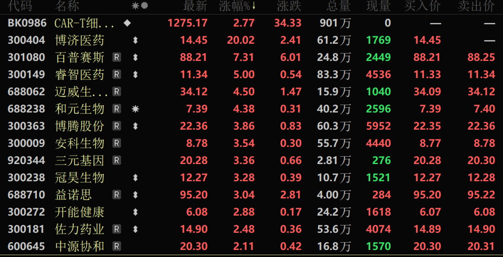503x257 pixels.
Task: Click the diamond icon on the BK0986 row
Action: (x=127, y=23)
